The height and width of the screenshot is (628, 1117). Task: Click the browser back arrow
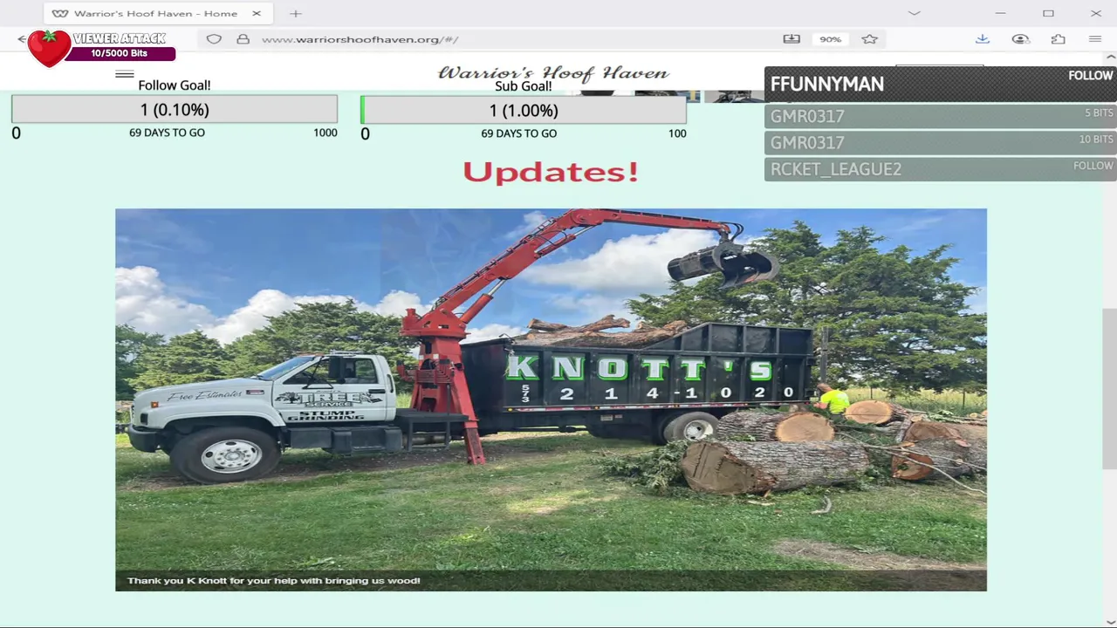click(22, 39)
